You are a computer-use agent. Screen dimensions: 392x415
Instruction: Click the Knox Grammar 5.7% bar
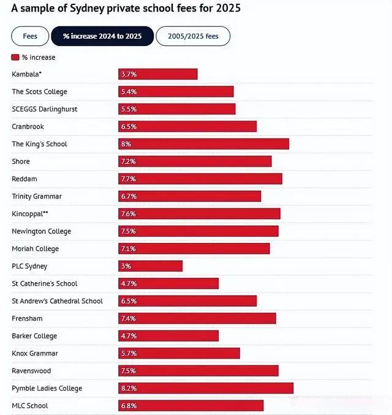(179, 353)
